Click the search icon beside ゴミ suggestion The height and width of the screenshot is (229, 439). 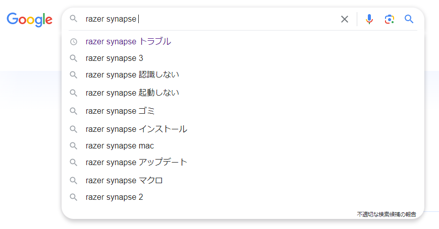tap(74, 111)
